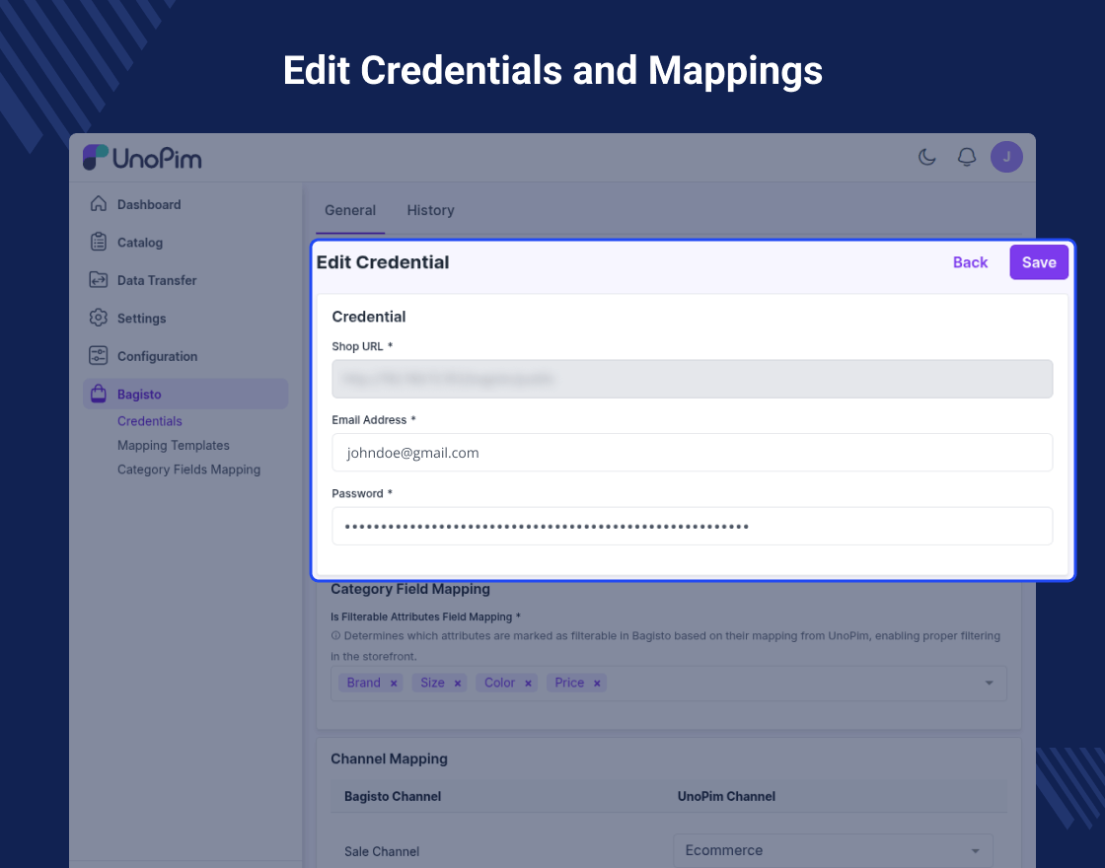Focus the Password field

point(692,527)
